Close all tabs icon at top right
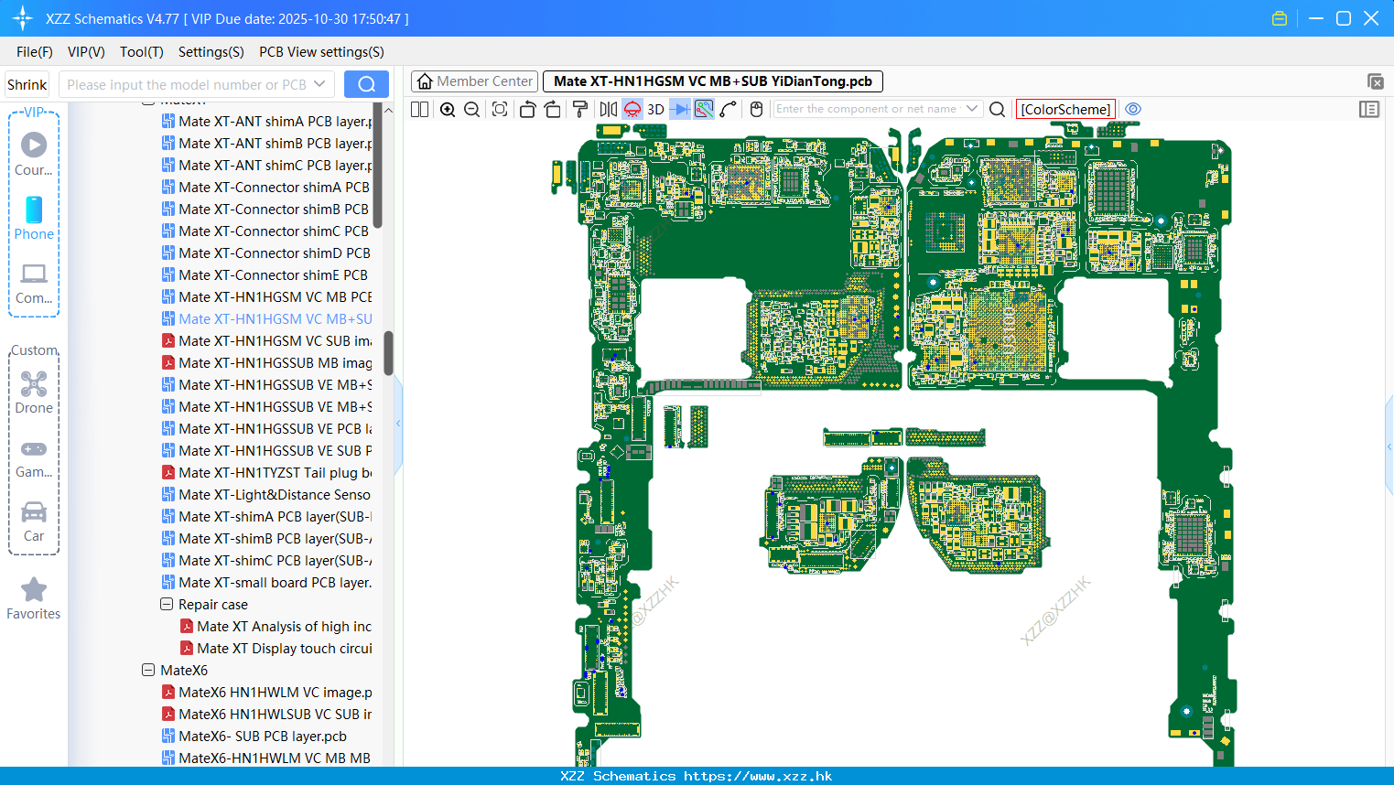This screenshot has height=785, width=1394. point(1375,81)
